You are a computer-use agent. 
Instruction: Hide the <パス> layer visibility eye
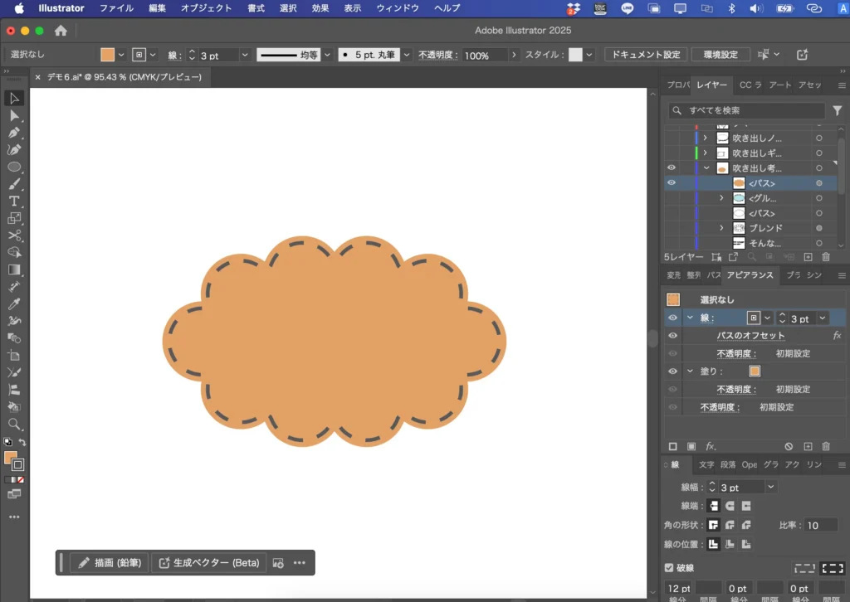(672, 182)
